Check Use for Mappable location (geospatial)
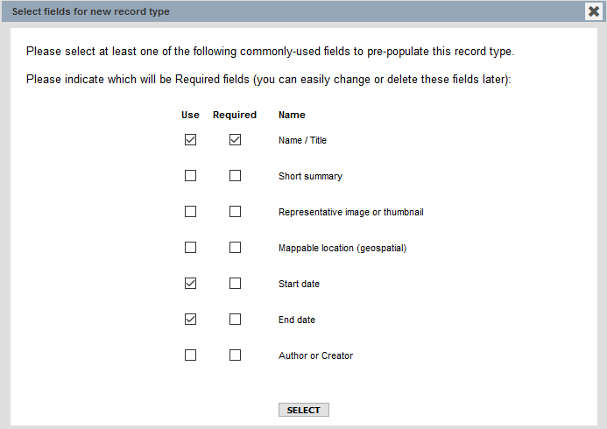 [x=190, y=248]
